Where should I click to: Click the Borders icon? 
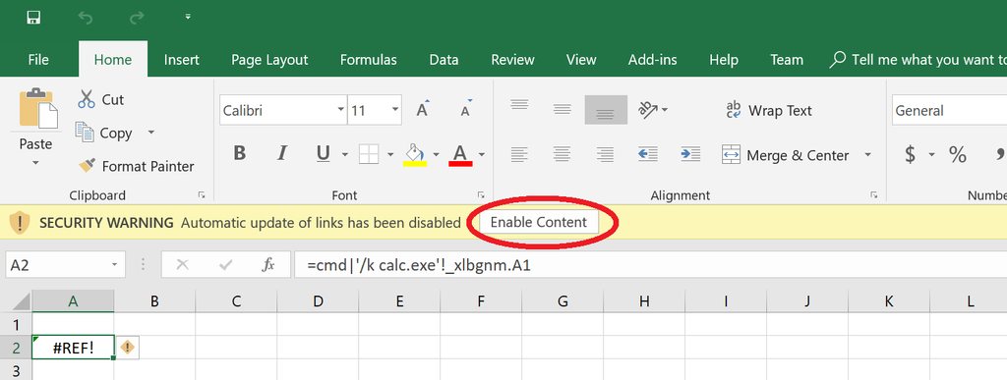(370, 154)
